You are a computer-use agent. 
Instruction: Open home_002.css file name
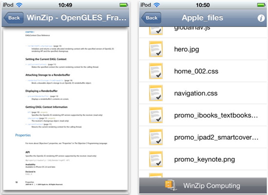pyautogui.click(x=196, y=71)
